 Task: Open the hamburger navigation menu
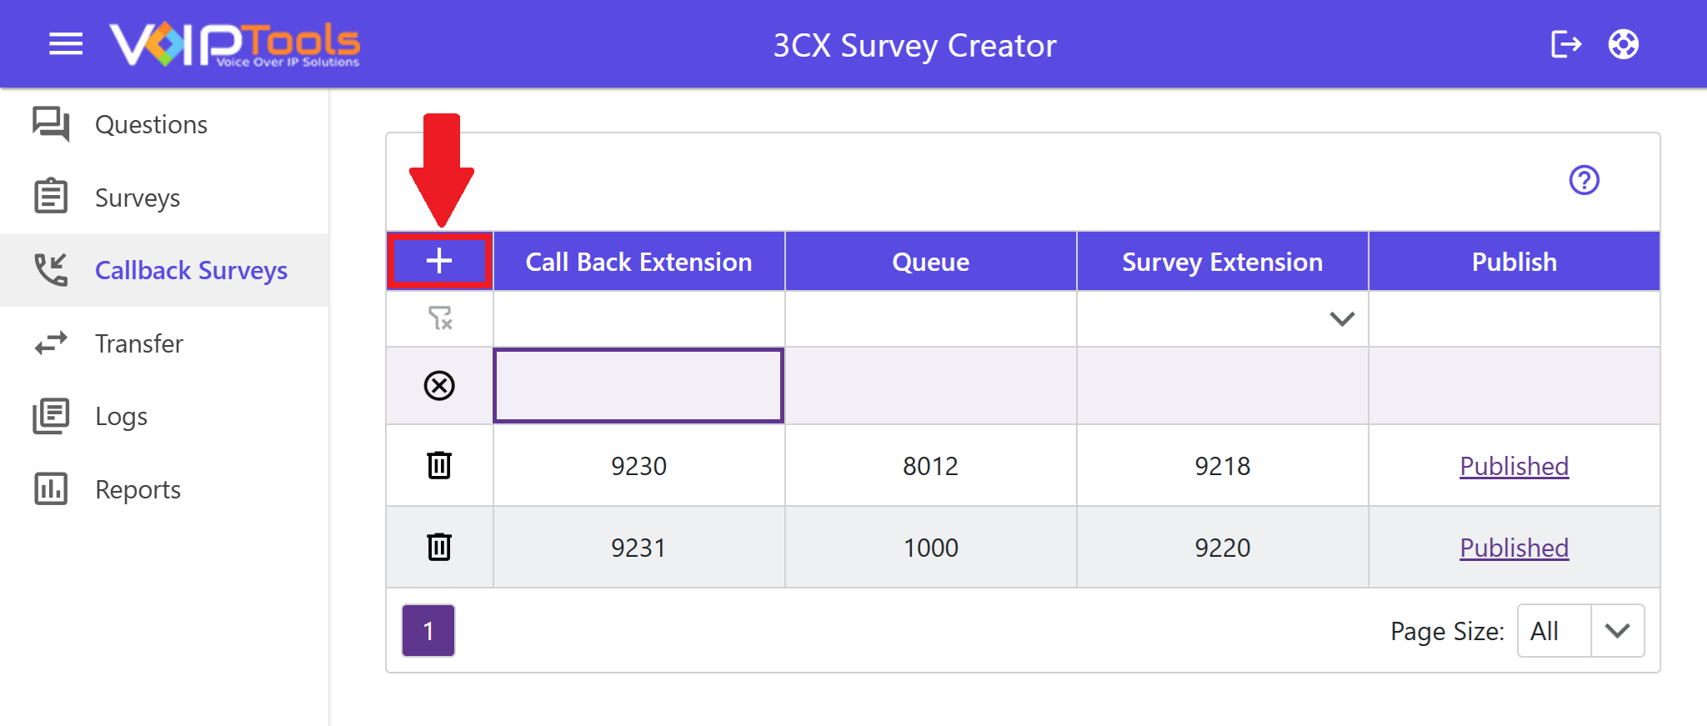(66, 44)
